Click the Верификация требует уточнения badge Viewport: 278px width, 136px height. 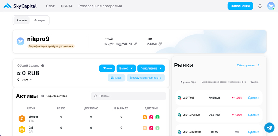tap(51, 46)
